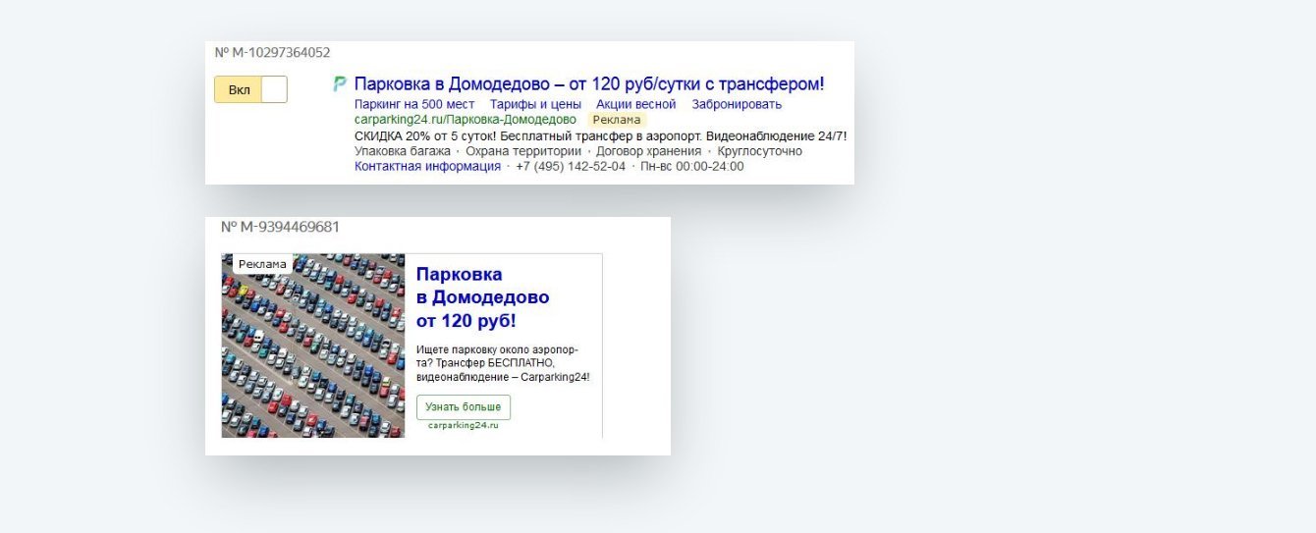This screenshot has width=1316, height=533.
Task: Click the ad number № M-9394469681
Action: click(x=280, y=227)
